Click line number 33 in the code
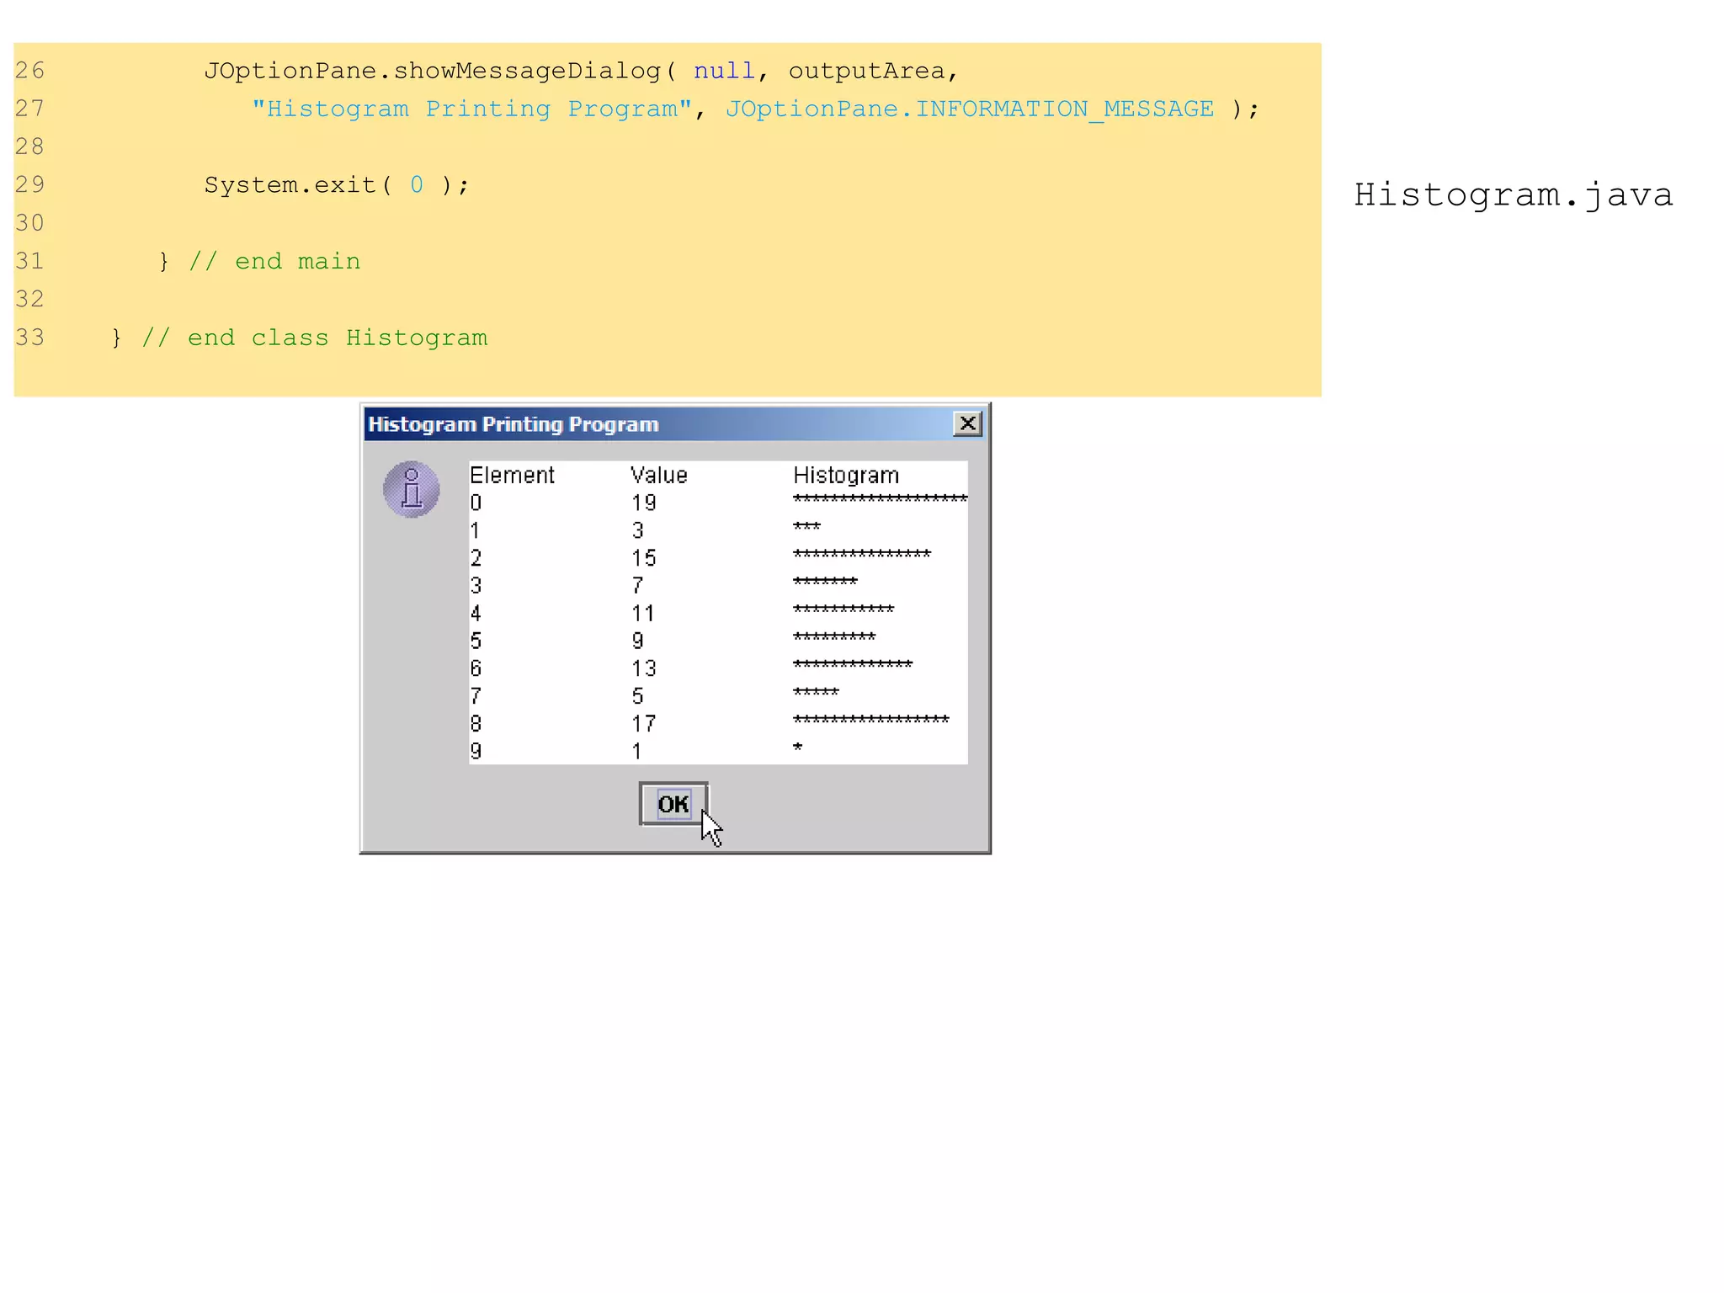1724x1293 pixels. (29, 338)
